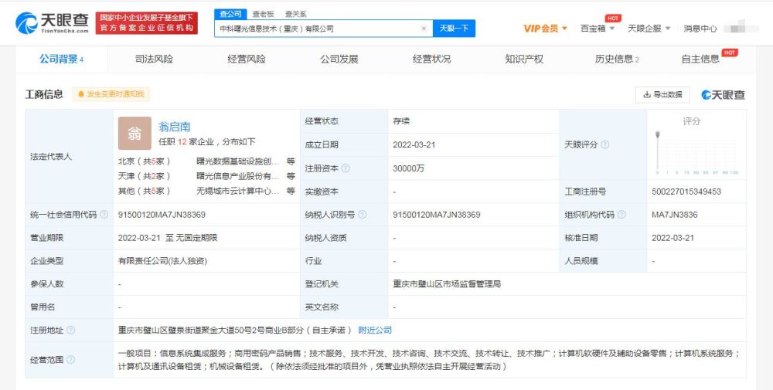Switch to 历史信息 tab
Image resolution: width=773 pixels, height=390 pixels.
coord(617,59)
